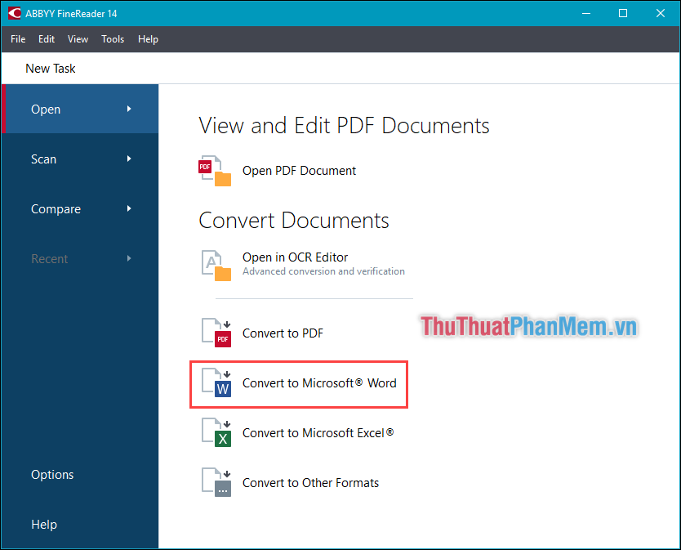Click the Convert to PDF icon
Image resolution: width=681 pixels, height=550 pixels.
[x=216, y=333]
